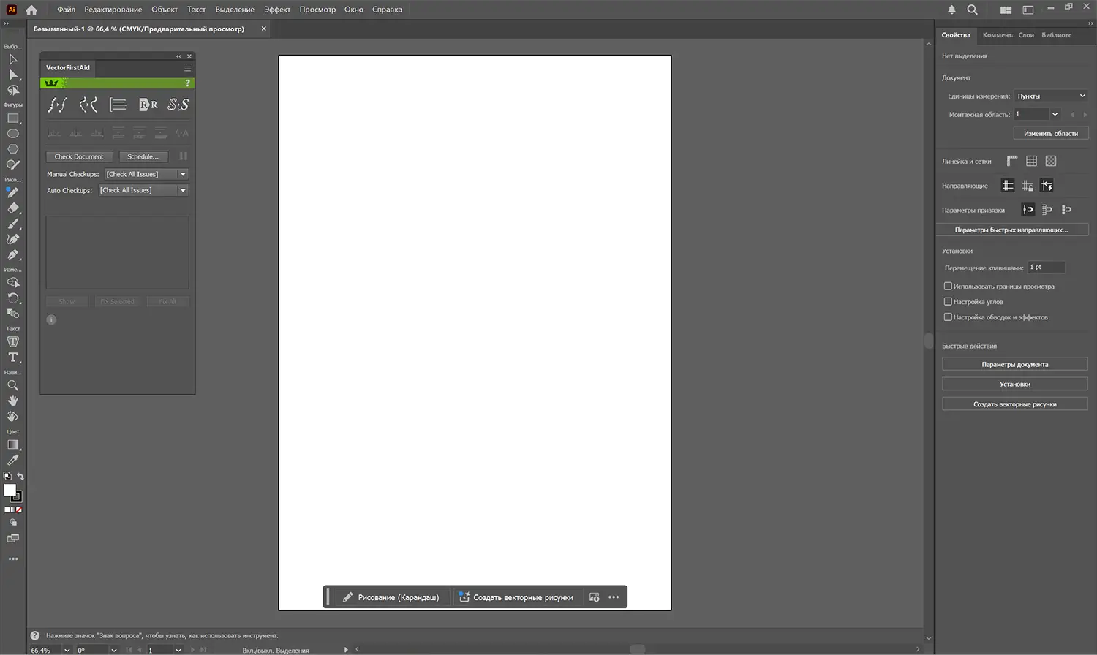Open notifications bell icon
The height and width of the screenshot is (655, 1097).
(951, 10)
